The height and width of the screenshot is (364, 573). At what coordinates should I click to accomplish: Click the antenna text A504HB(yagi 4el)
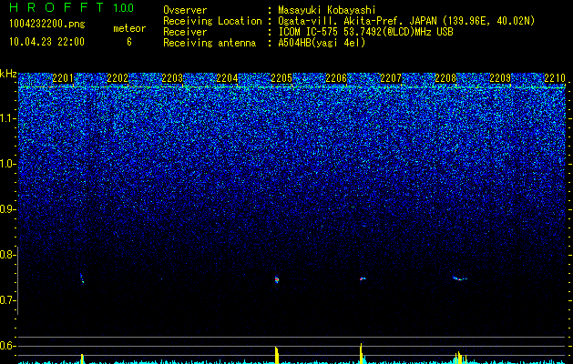[322, 43]
